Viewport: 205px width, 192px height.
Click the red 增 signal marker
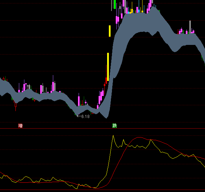coord(20,126)
